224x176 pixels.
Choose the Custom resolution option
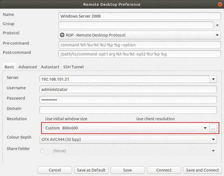[52, 128]
